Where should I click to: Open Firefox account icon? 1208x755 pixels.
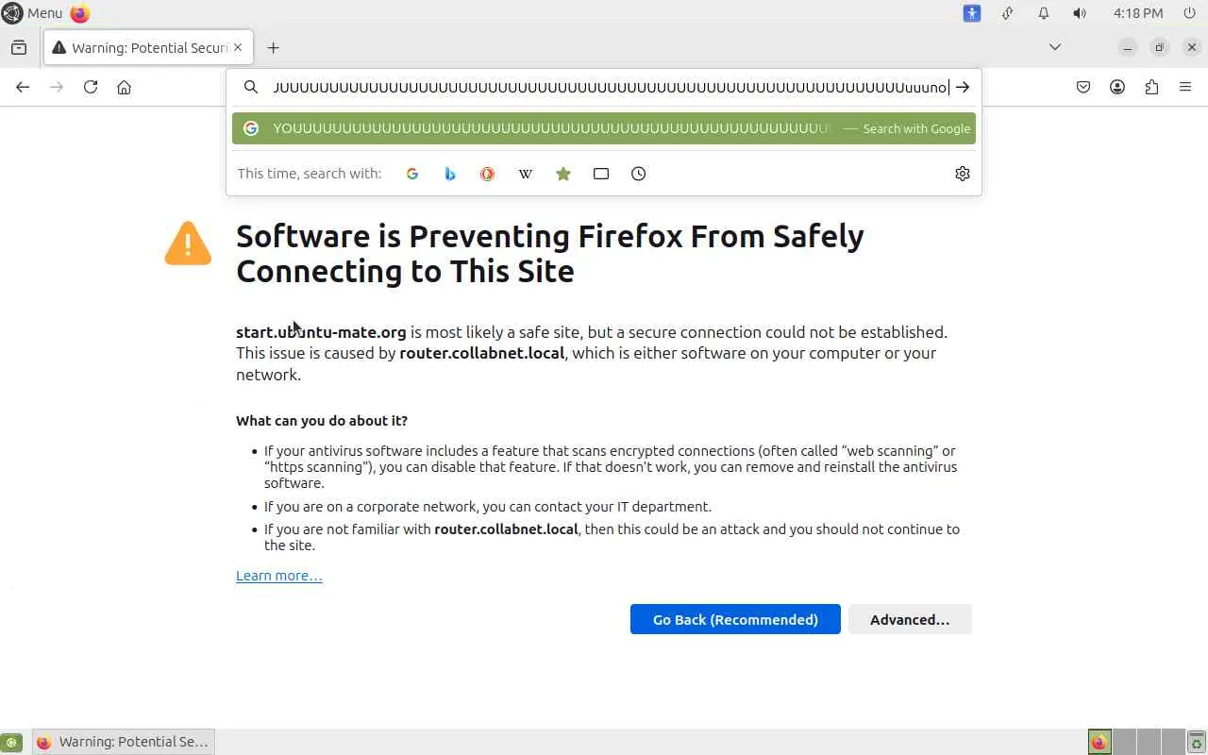[x=1117, y=87]
